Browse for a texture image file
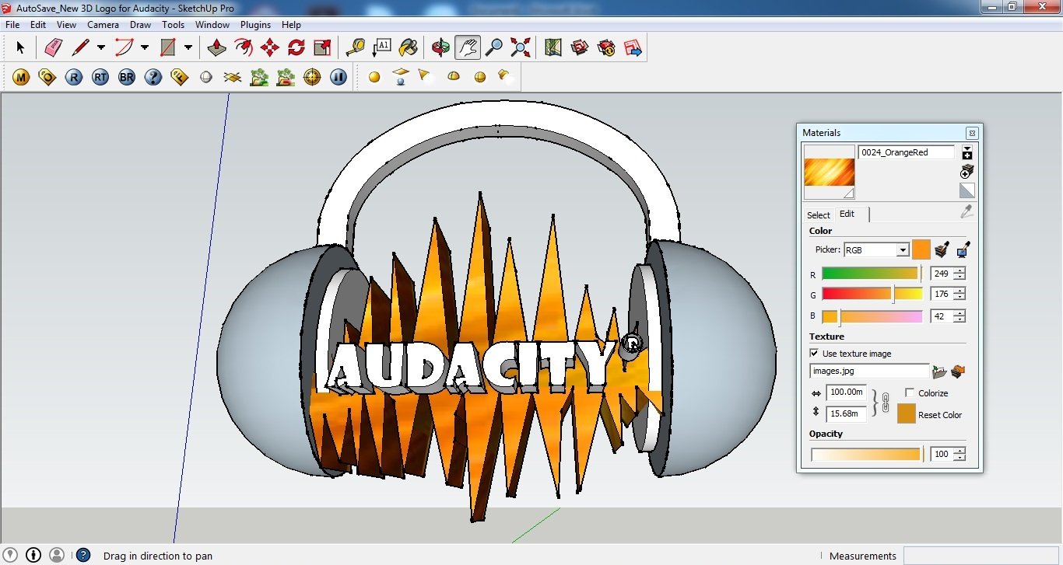The height and width of the screenshot is (565, 1063). (x=939, y=371)
